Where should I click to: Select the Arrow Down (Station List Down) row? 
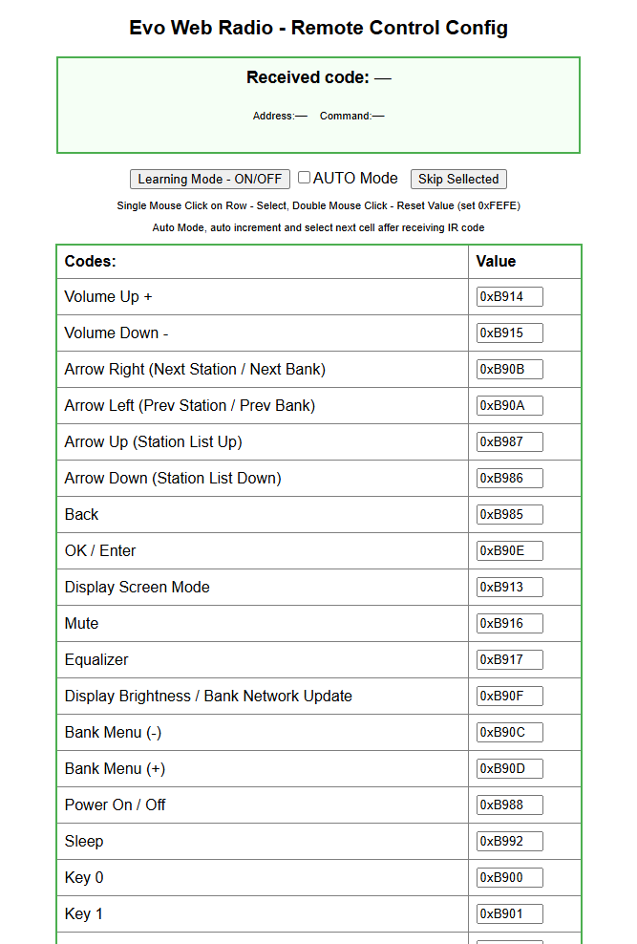pyautogui.click(x=319, y=478)
